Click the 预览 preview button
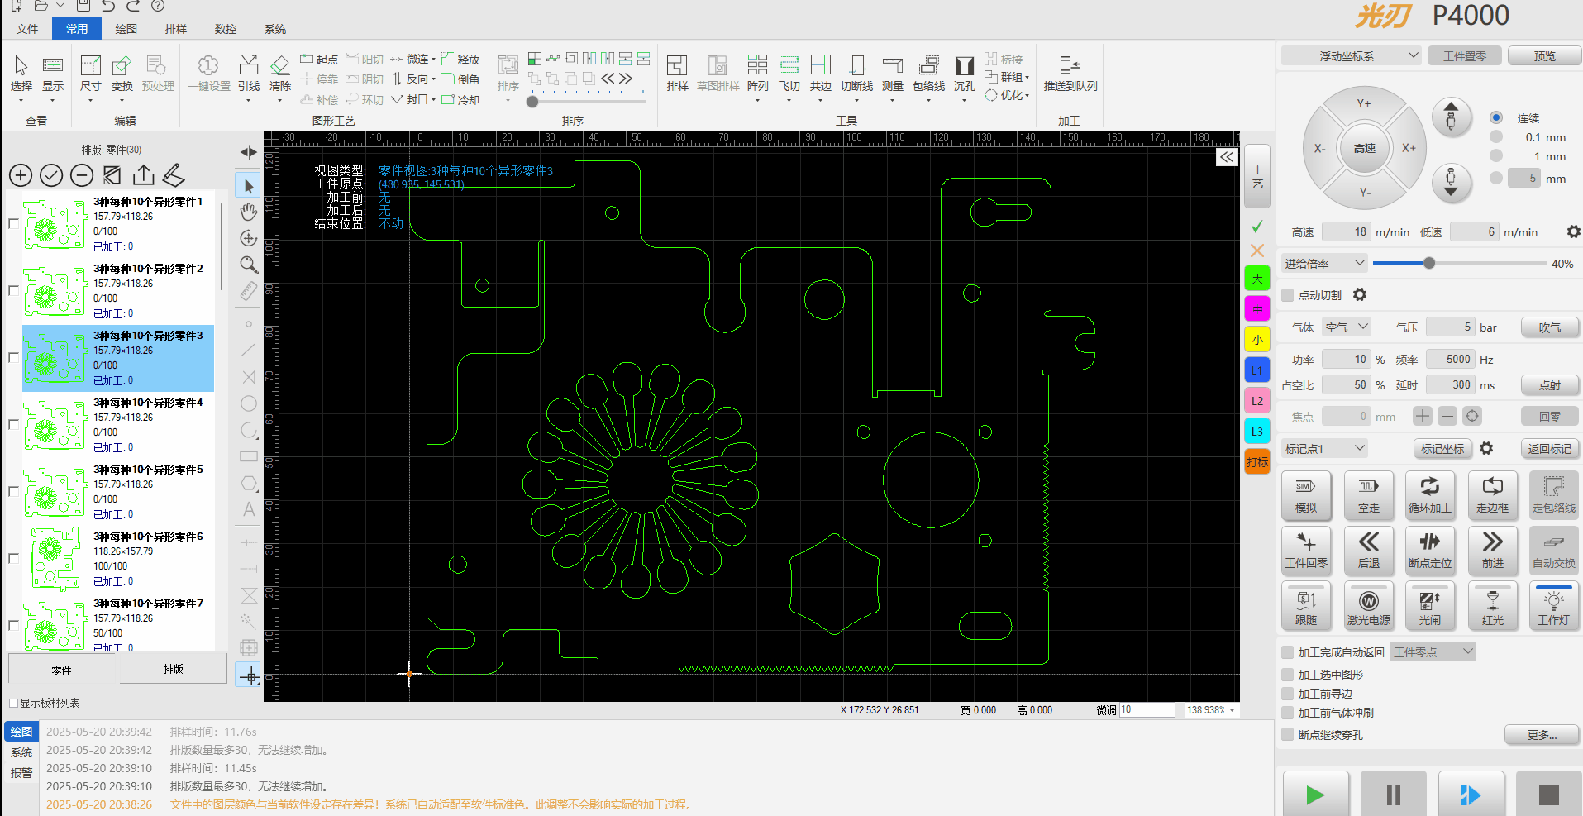This screenshot has height=816, width=1583. (1544, 56)
